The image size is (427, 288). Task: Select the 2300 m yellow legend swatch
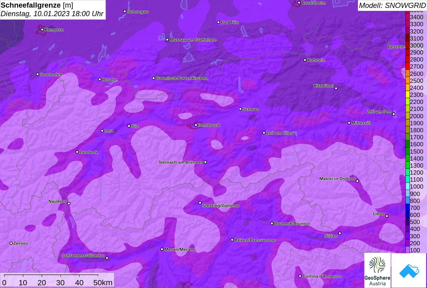coord(407,95)
